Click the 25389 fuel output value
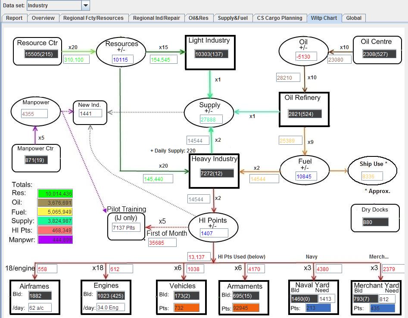Image resolution: width=408 pixels, height=318 pixels. click(291, 140)
